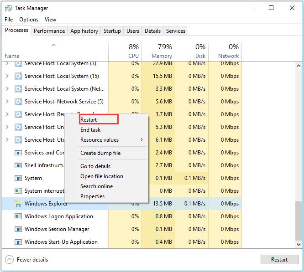Screen dimensions: 304x272
Task: Maximize the Task Manager window
Action: pyautogui.click(x=271, y=8)
